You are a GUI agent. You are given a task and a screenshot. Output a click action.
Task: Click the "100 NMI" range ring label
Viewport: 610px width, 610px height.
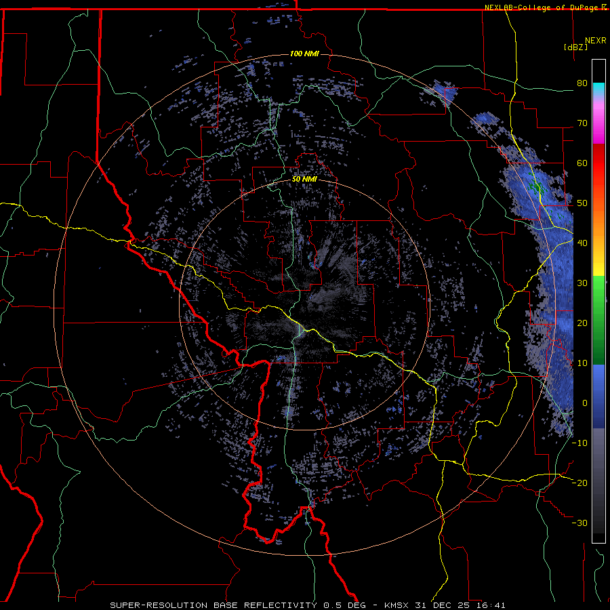[304, 54]
